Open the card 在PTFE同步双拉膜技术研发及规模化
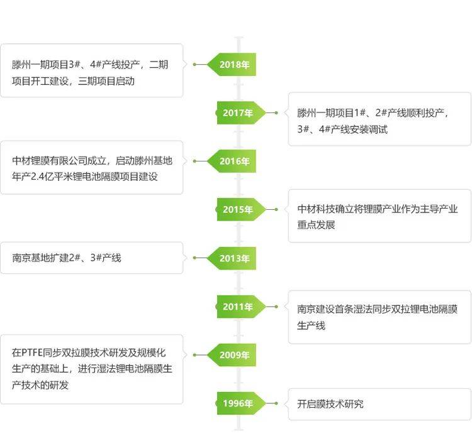 (92, 369)
